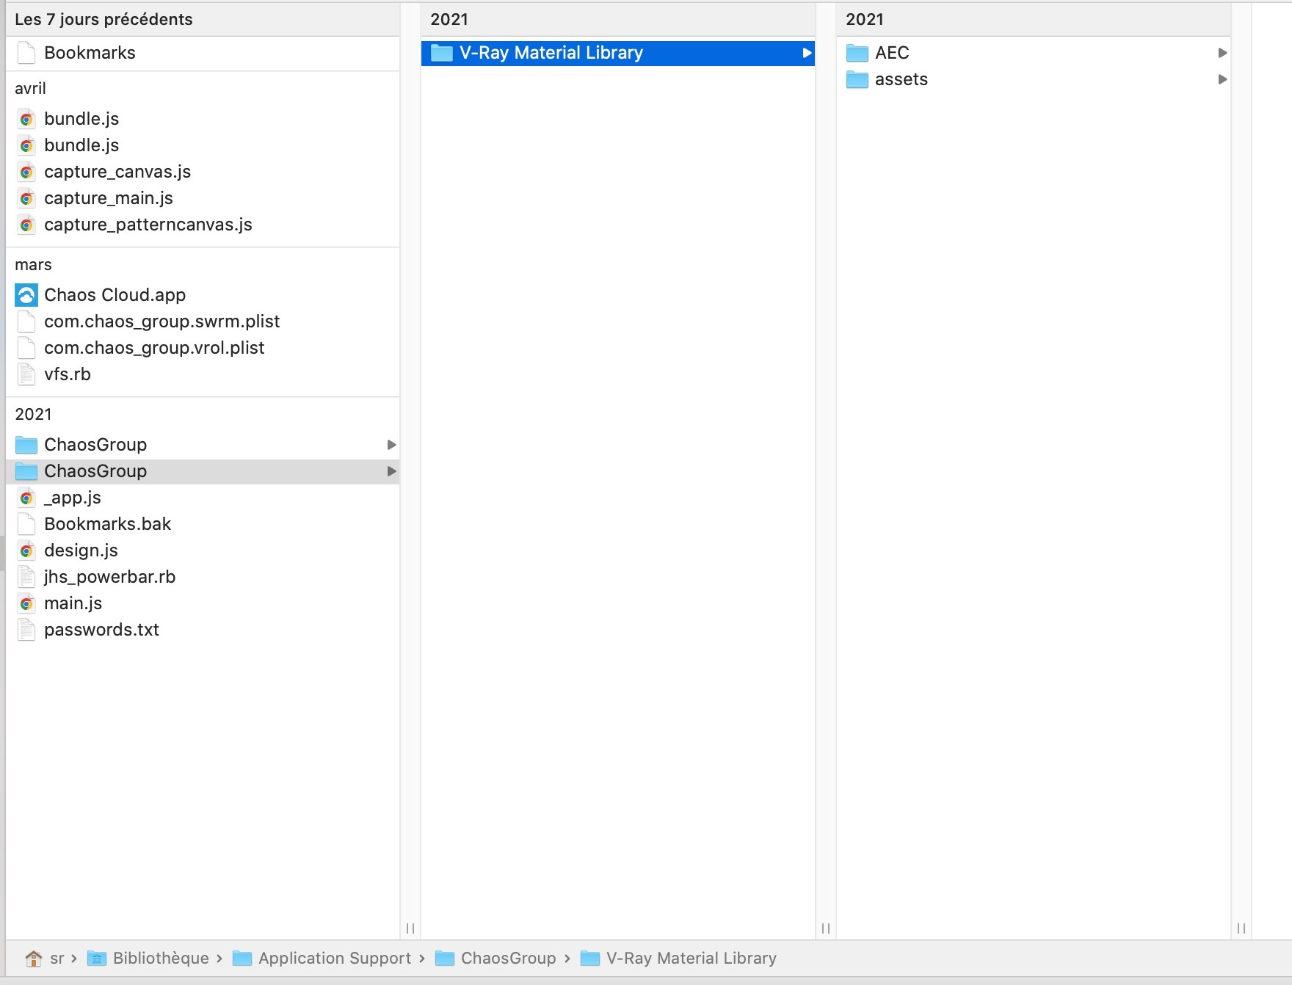The width and height of the screenshot is (1292, 985).
Task: Click the AEC folder icon
Action: (x=857, y=53)
